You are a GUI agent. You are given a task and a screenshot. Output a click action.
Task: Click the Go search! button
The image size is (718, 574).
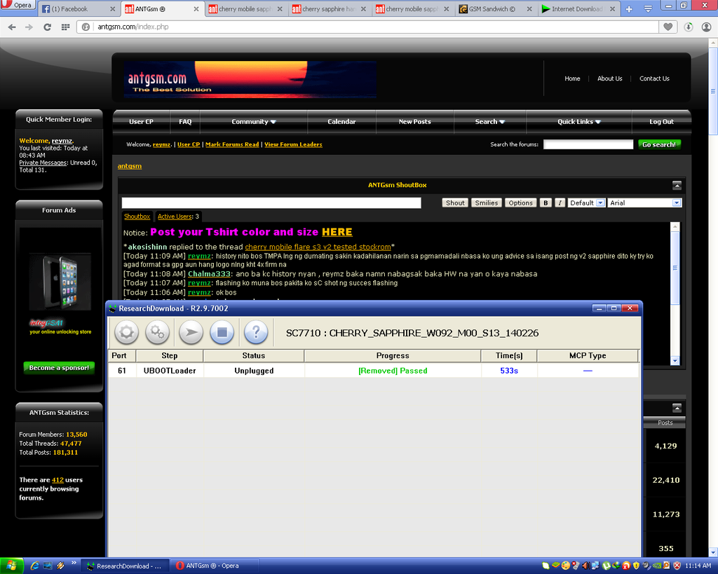[x=659, y=144]
